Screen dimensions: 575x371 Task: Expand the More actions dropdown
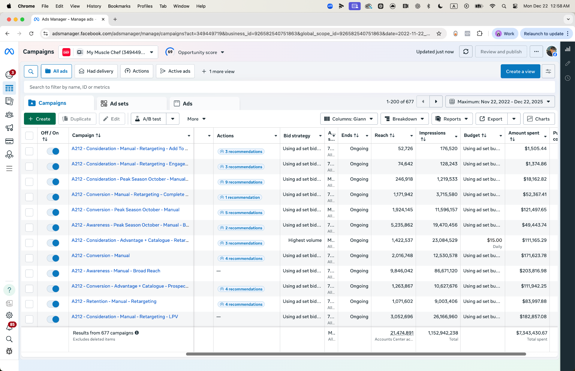tap(196, 119)
